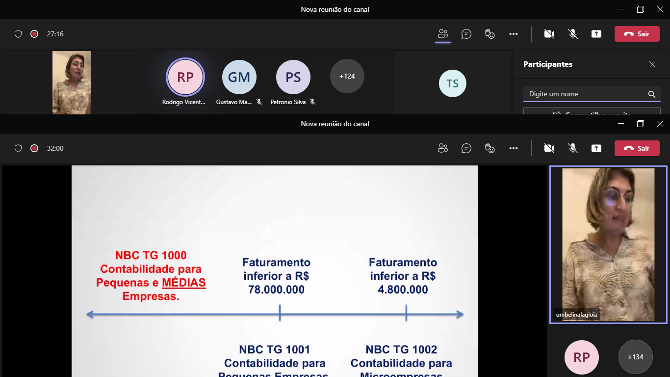Toggle the microphone in the upper meeting window

(x=572, y=34)
